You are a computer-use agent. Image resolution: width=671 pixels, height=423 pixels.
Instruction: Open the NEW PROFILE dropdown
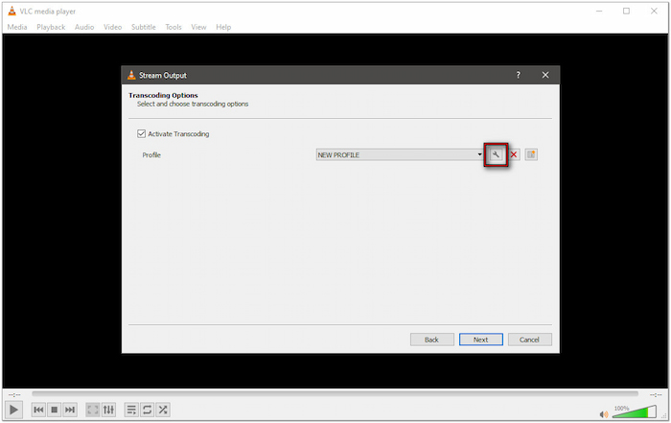pos(400,155)
